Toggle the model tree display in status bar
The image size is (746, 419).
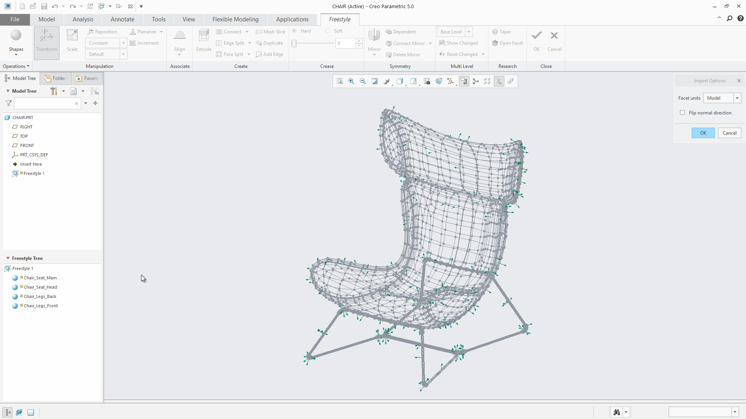8,412
